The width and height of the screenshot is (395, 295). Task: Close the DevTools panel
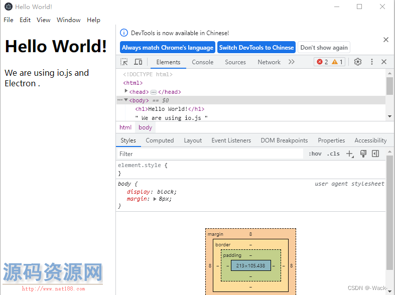(384, 62)
